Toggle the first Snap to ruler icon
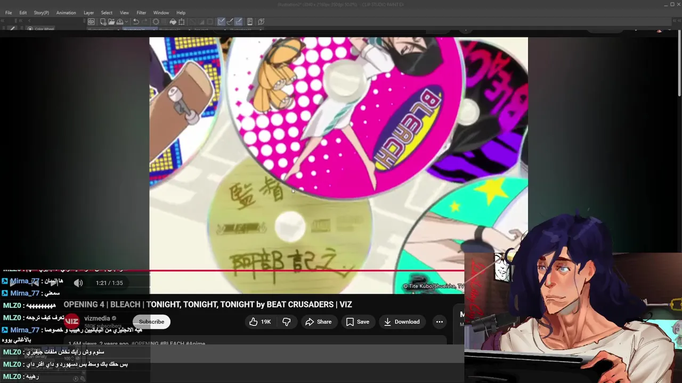 point(221,22)
